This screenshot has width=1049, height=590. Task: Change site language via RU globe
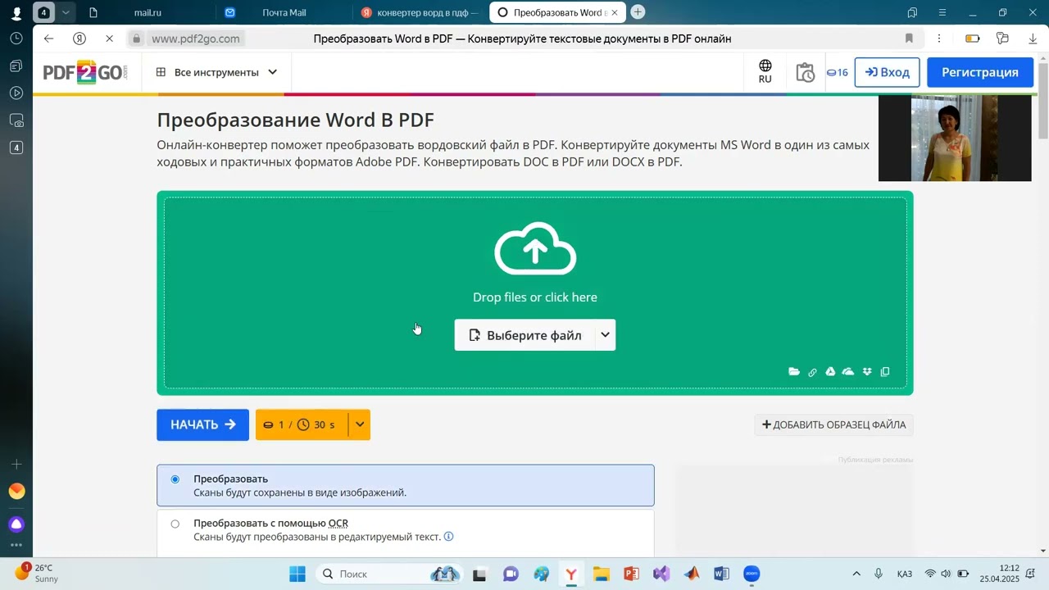click(x=765, y=72)
